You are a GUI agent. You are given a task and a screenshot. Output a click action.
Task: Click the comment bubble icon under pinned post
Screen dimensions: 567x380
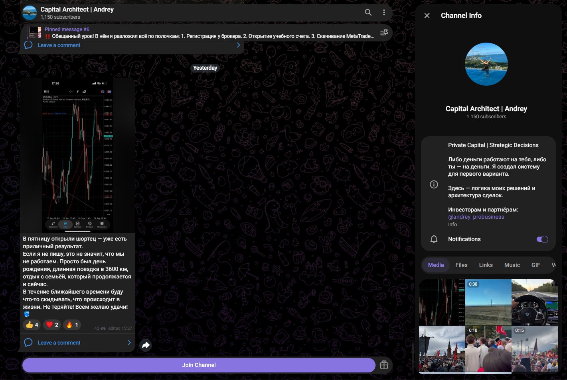click(x=28, y=45)
